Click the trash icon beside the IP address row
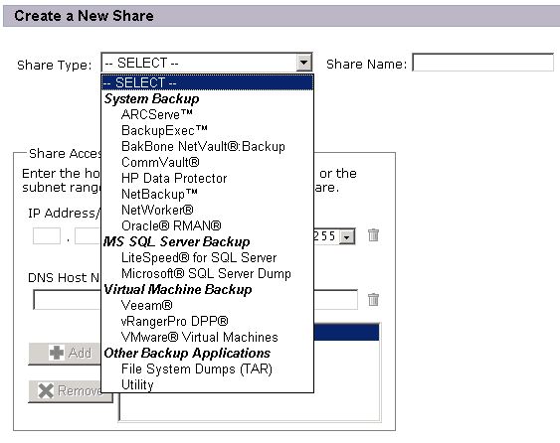 [373, 235]
